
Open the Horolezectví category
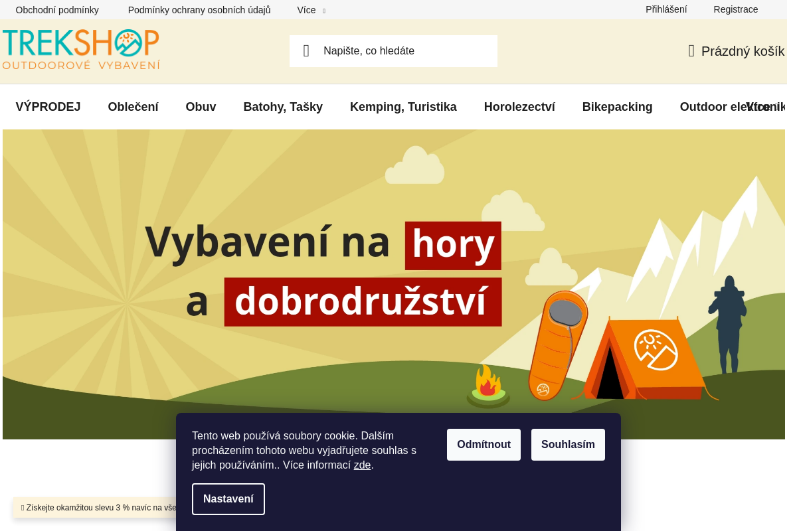519,107
